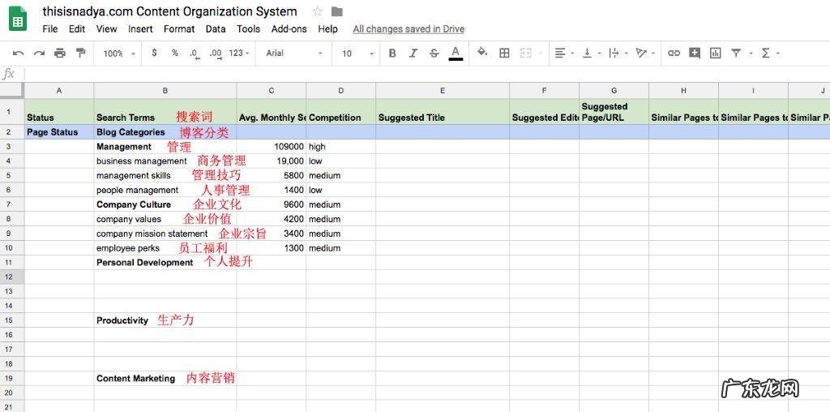
Task: Select the Paint format roller icon
Action: tap(80, 53)
